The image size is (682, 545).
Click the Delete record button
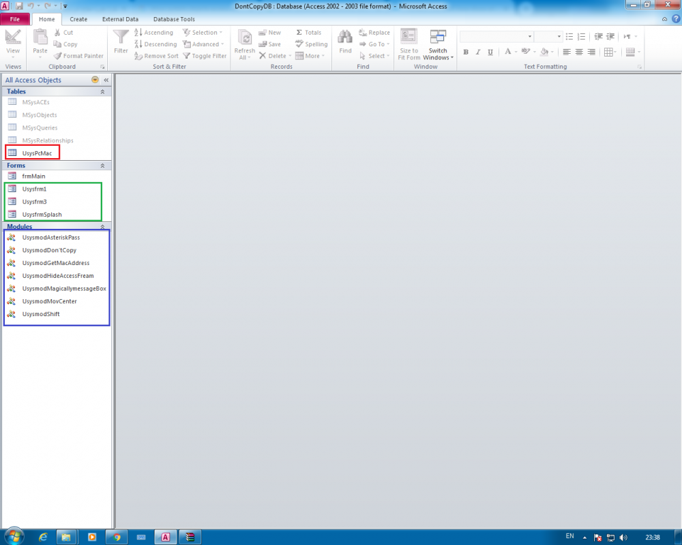pyautogui.click(x=275, y=56)
